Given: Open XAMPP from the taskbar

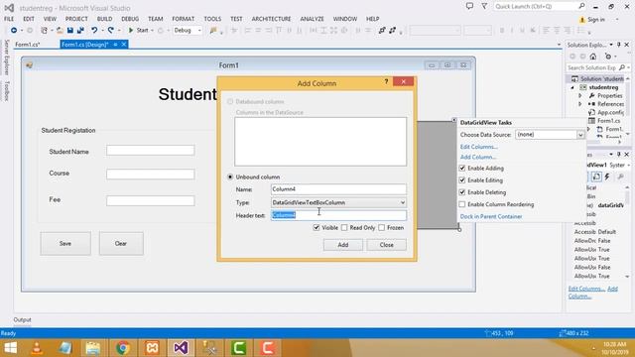Looking at the screenshot, I should [152, 348].
